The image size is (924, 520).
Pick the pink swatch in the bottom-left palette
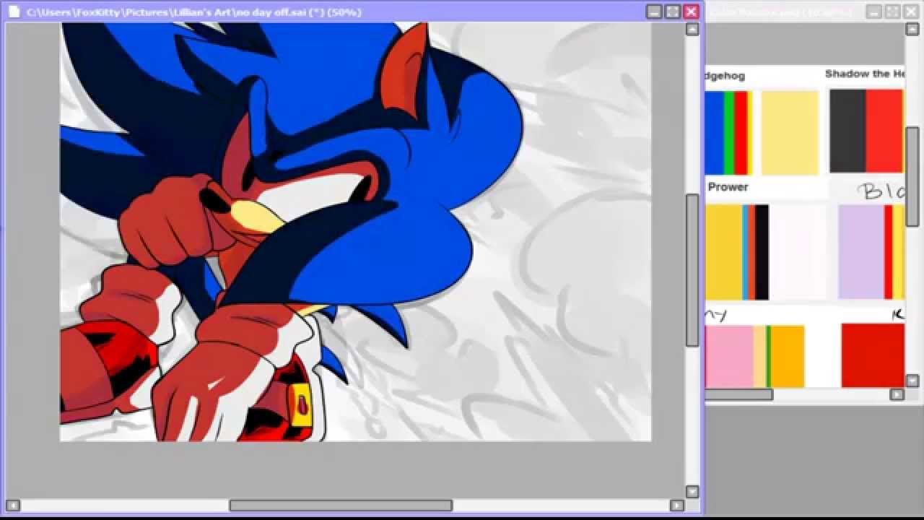coord(729,356)
